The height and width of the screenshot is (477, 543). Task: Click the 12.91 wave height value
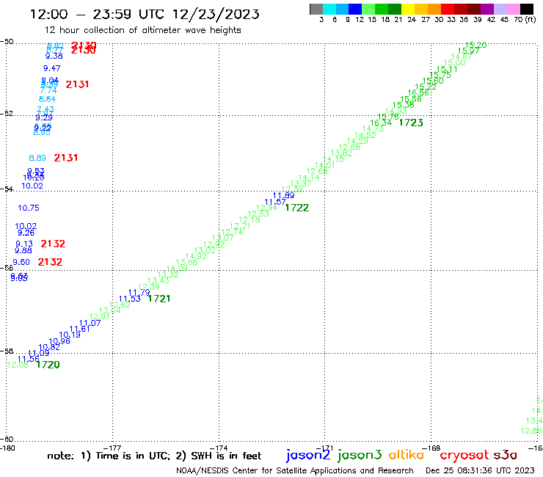[100, 316]
